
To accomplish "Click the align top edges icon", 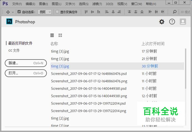I will tap(86, 12).
